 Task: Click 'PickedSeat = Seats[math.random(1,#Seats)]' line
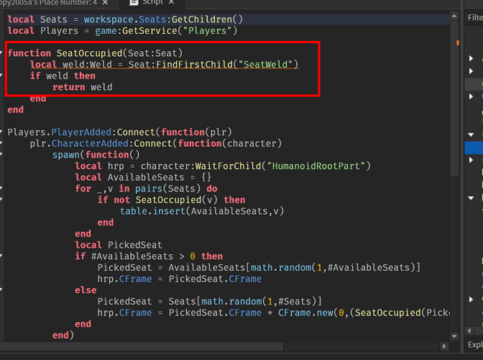coord(209,302)
